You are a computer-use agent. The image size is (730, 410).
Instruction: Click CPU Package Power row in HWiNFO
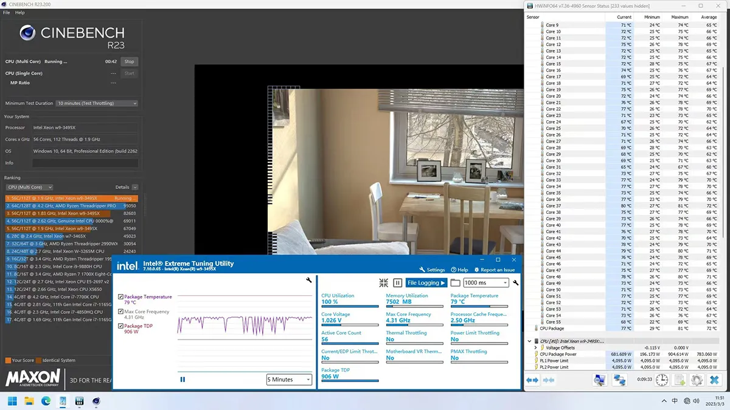pos(623,354)
